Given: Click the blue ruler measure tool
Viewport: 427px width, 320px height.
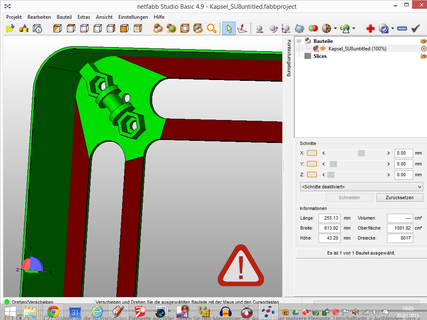Looking at the screenshot, I should tap(402, 28).
